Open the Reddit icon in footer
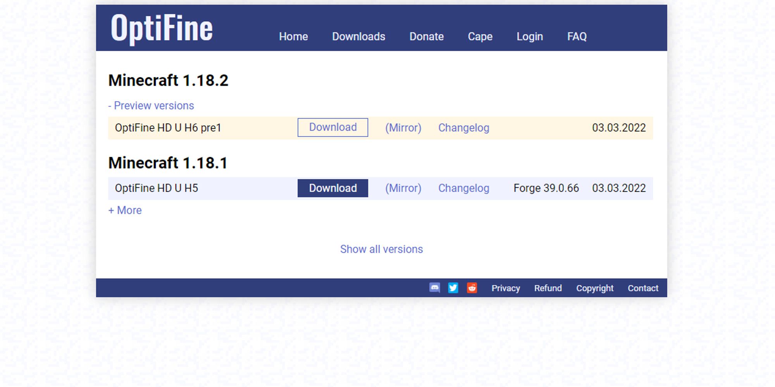Image resolution: width=775 pixels, height=387 pixels. (472, 288)
